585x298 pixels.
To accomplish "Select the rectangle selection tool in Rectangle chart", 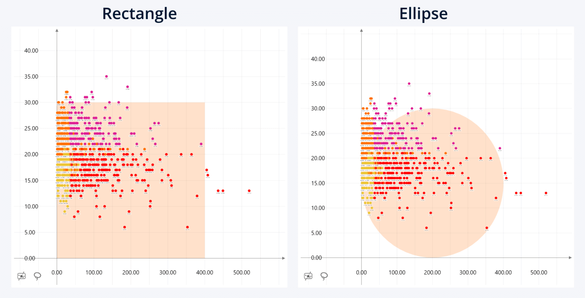I will click(21, 276).
